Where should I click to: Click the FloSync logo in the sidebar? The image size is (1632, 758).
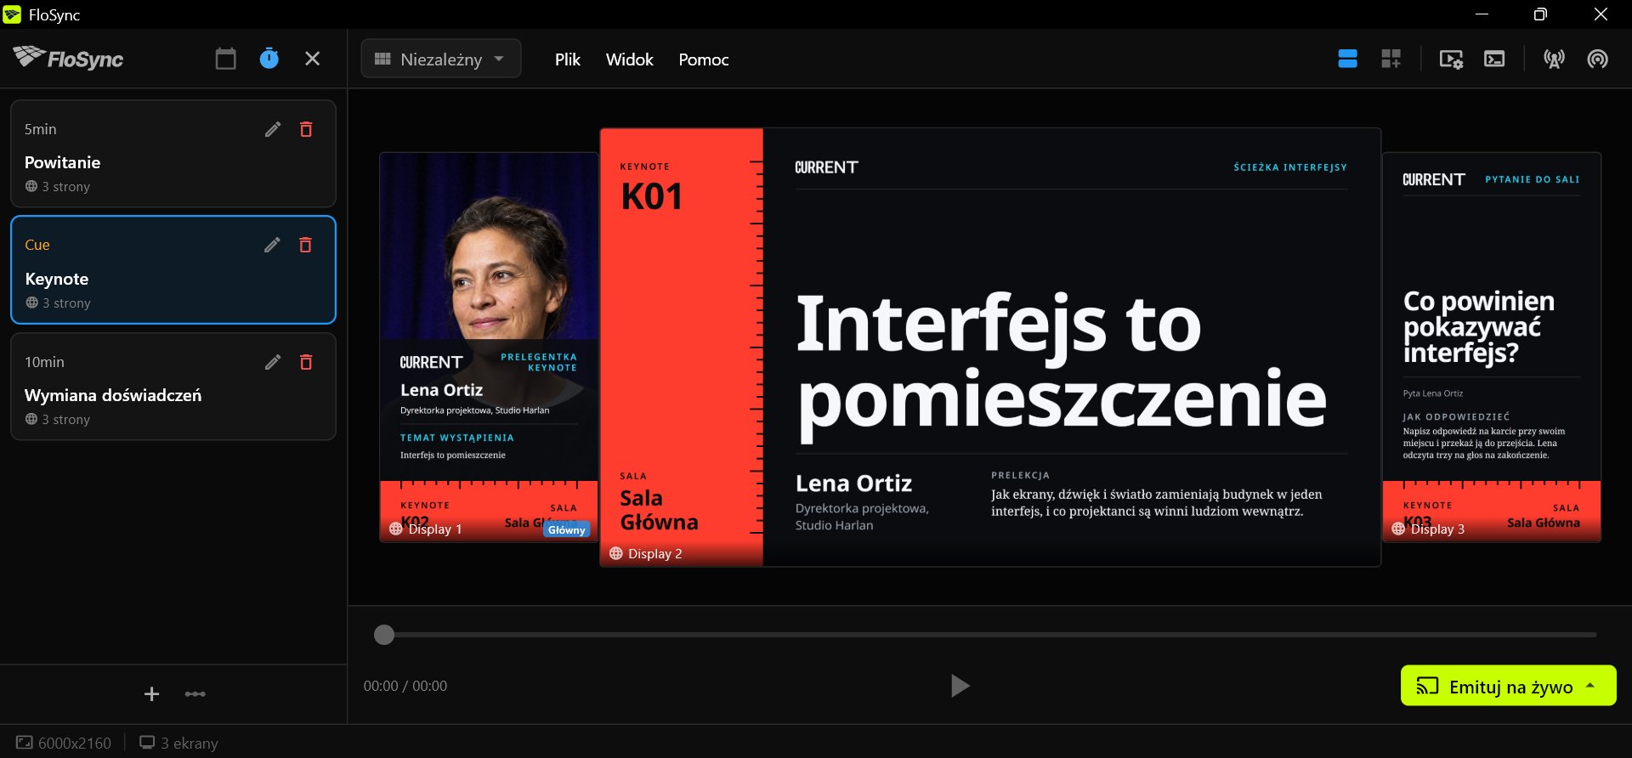pyautogui.click(x=68, y=58)
